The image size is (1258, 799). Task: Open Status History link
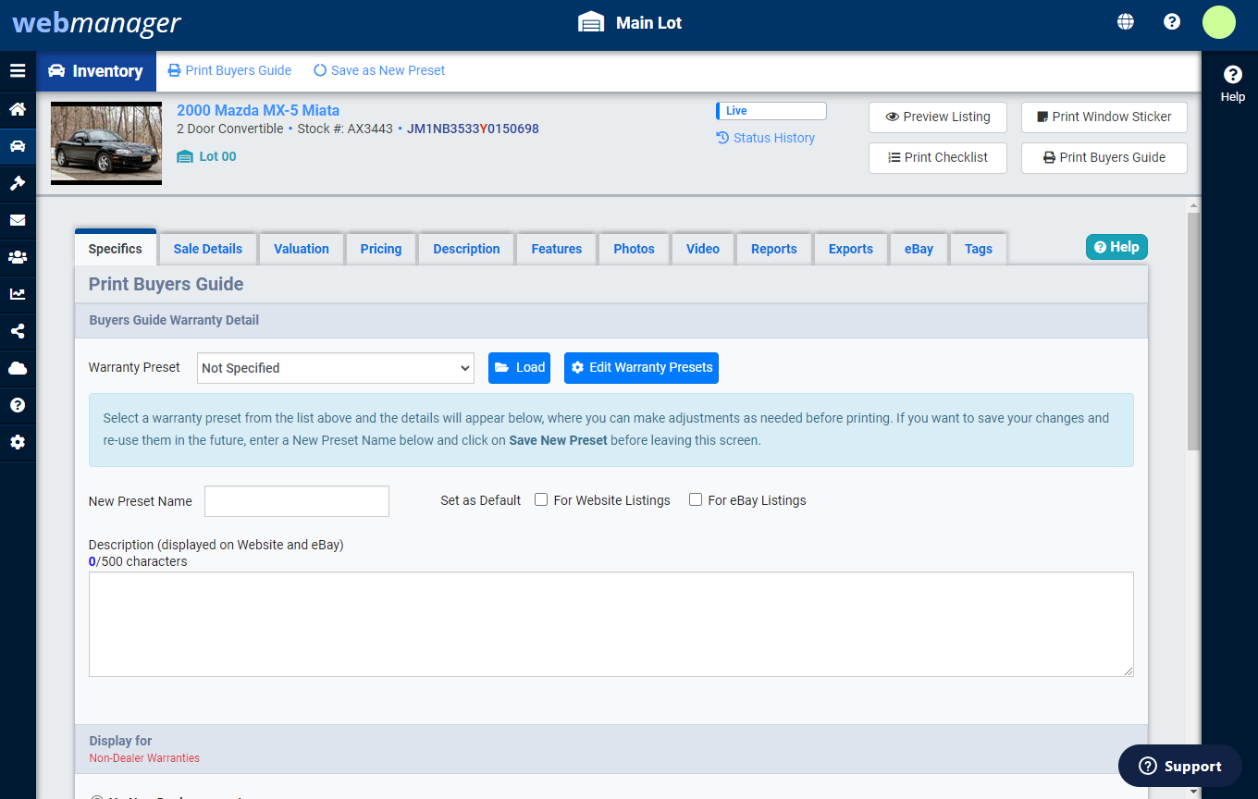[766, 137]
